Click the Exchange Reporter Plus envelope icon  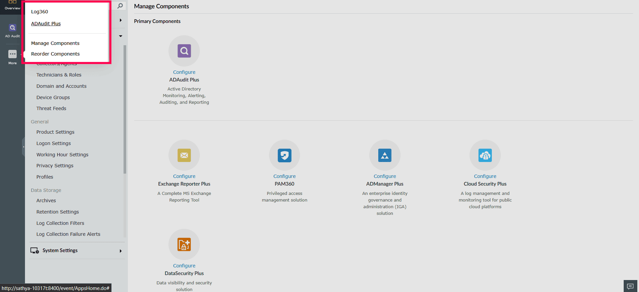(x=184, y=155)
